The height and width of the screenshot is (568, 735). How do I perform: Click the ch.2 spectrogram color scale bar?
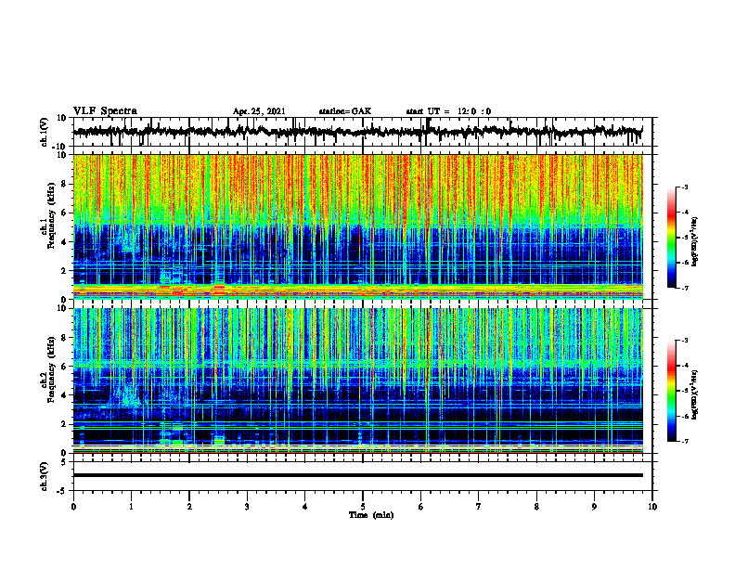(x=671, y=391)
